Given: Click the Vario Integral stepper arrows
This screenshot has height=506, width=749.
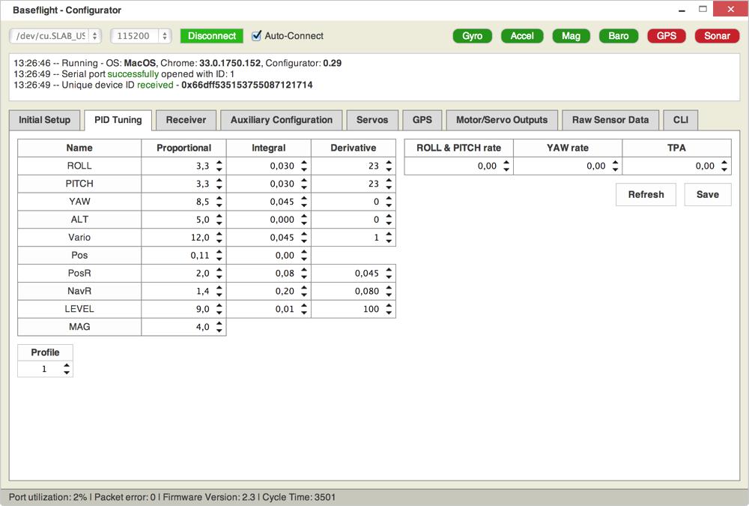Looking at the screenshot, I should [x=304, y=237].
